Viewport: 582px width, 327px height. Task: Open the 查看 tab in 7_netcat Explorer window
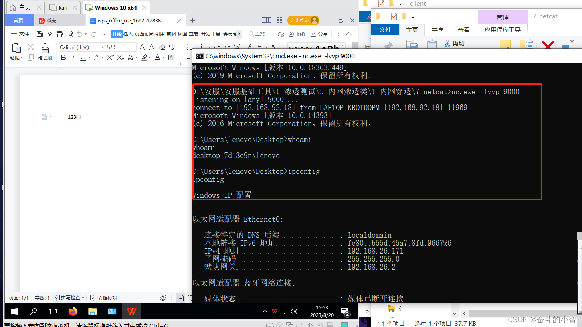click(464, 30)
